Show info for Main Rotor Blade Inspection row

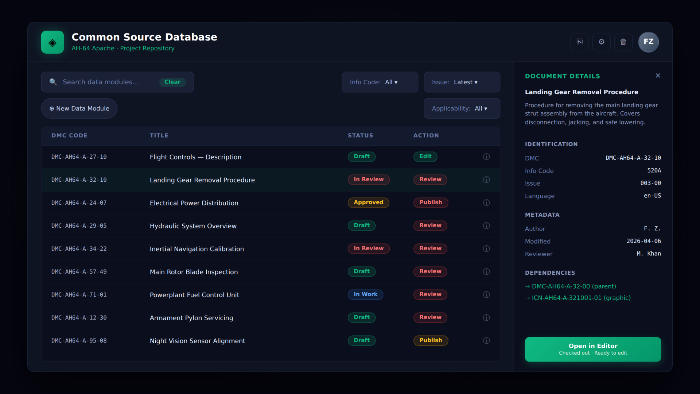[x=486, y=271]
